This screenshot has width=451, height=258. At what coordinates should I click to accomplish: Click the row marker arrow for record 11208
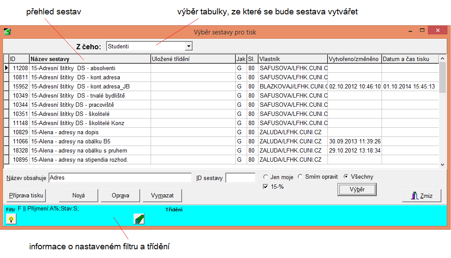[6, 68]
